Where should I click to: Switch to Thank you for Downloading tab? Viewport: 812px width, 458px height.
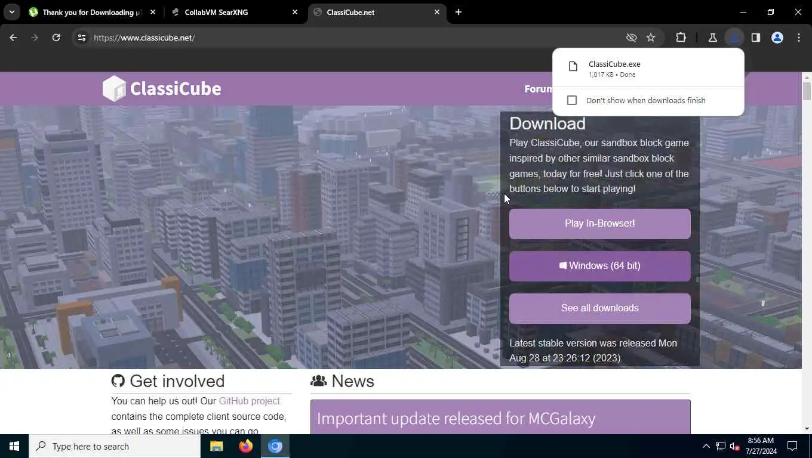pos(93,12)
